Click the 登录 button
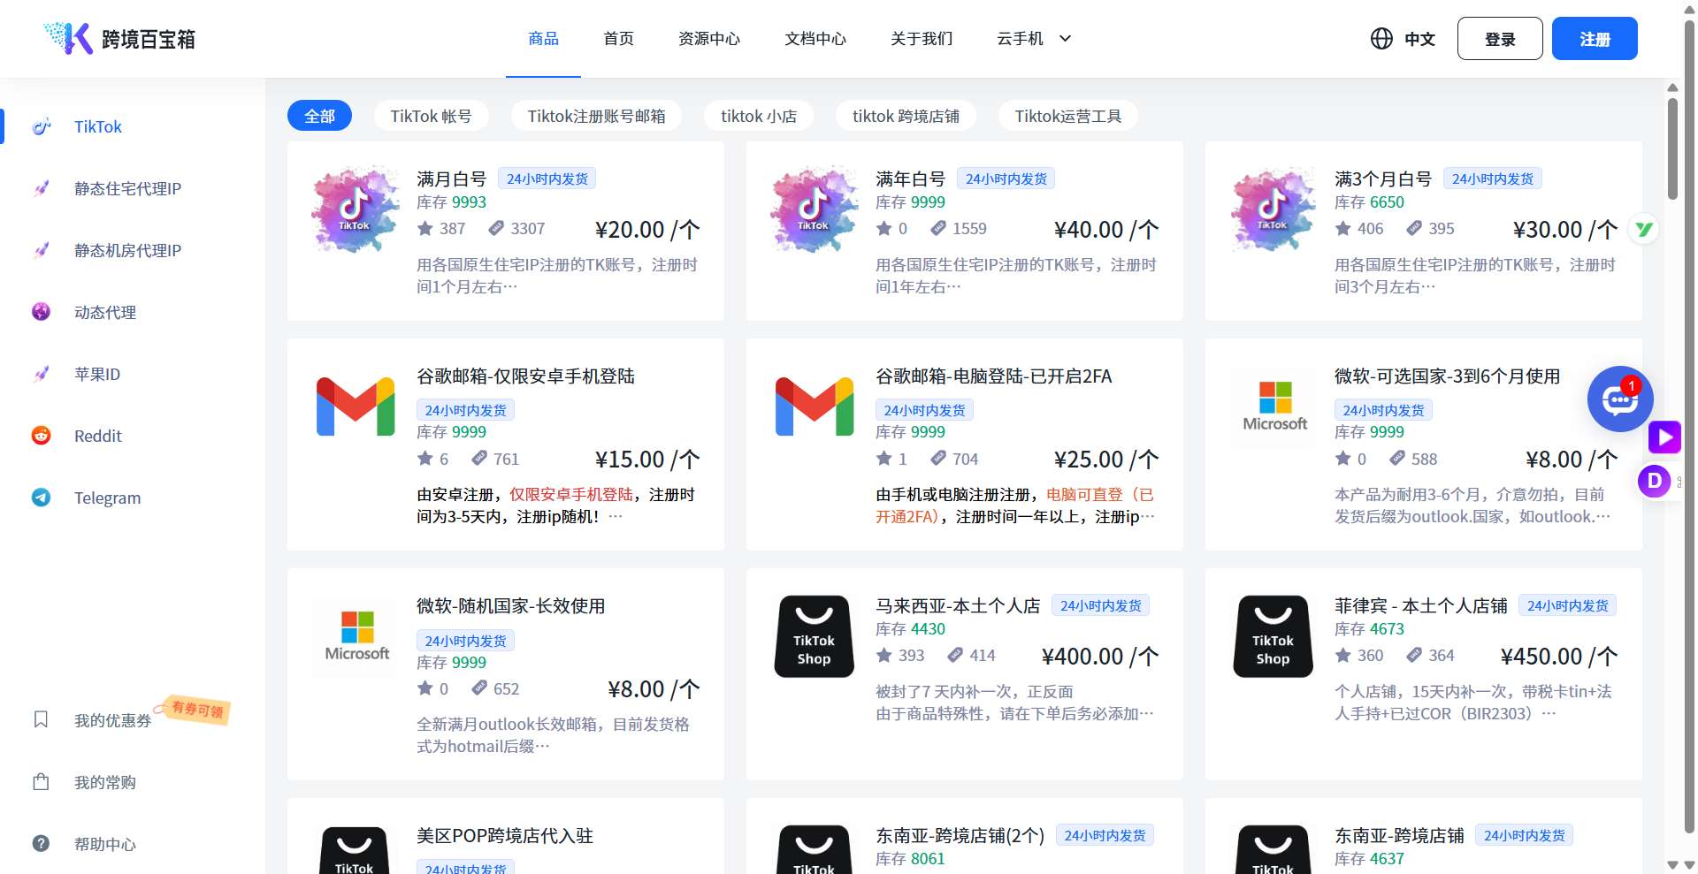1698x874 pixels. pos(1500,39)
